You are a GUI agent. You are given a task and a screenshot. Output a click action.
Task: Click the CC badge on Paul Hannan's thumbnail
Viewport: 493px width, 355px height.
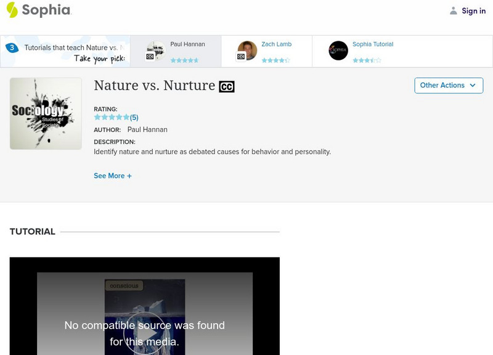149,55
